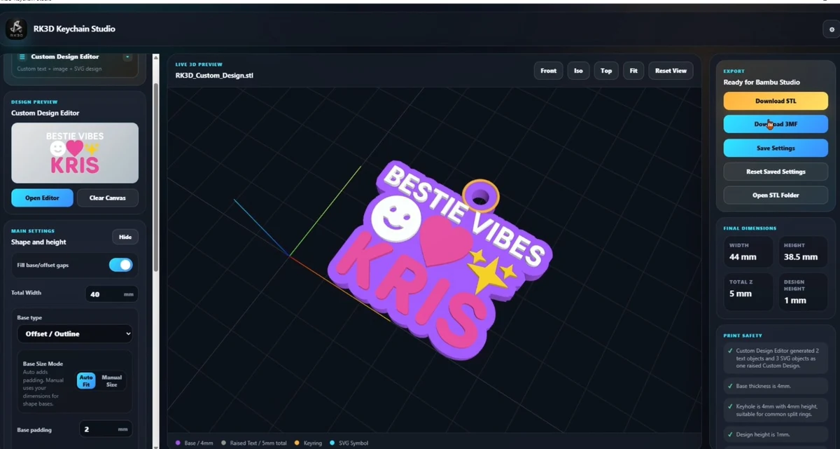
Task: Switch preview to Front view
Action: coord(549,71)
